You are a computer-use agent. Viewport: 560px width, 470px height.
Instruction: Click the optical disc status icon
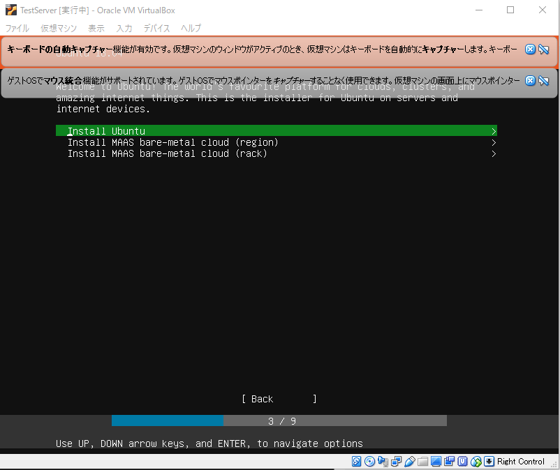(x=369, y=462)
